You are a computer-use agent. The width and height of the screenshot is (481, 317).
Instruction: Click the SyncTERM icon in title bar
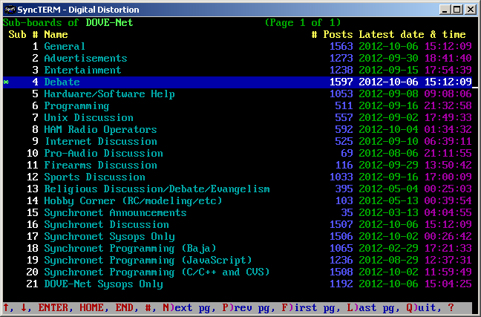pos(10,9)
